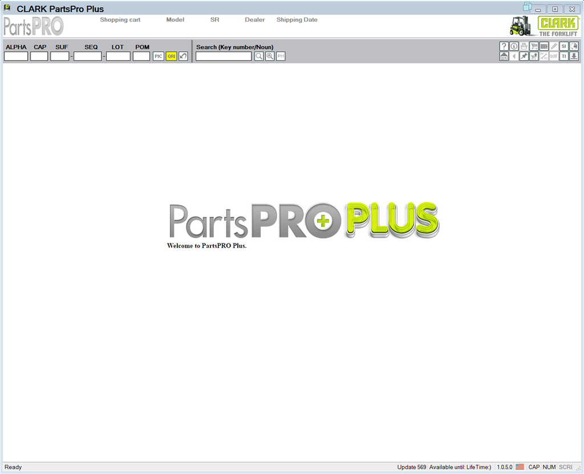Click into the SEQ input field
584x474 pixels.
tap(87, 56)
